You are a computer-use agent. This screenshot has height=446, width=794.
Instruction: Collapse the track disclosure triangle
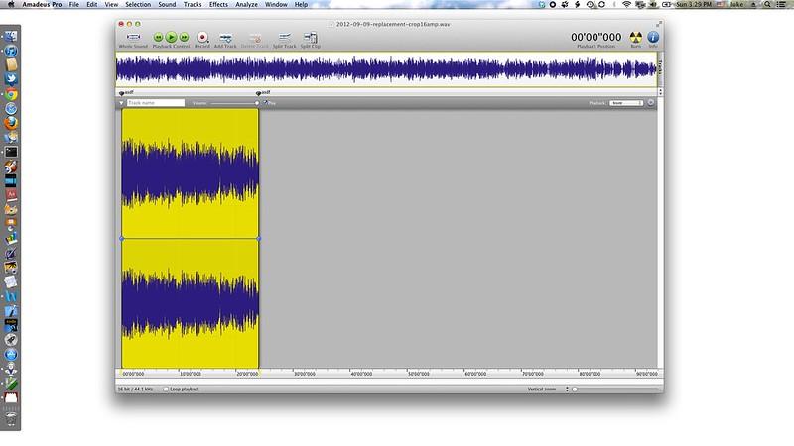tap(121, 103)
